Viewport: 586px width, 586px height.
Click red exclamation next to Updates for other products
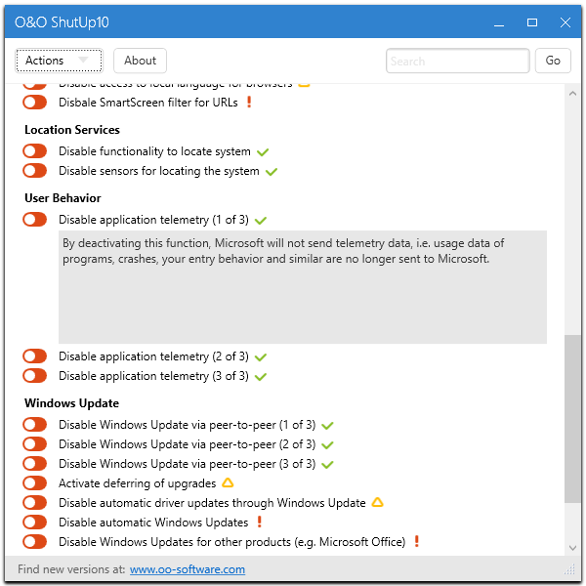(416, 542)
